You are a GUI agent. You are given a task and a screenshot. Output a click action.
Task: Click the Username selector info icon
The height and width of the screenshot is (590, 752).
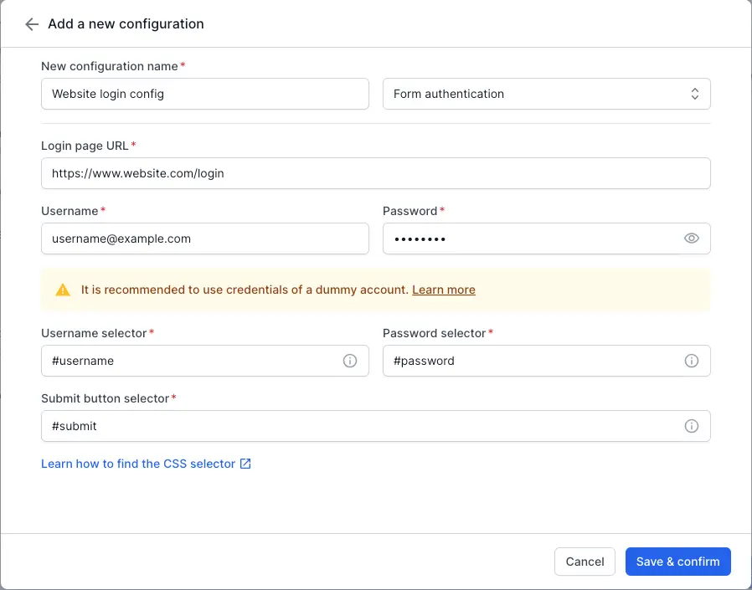click(350, 361)
